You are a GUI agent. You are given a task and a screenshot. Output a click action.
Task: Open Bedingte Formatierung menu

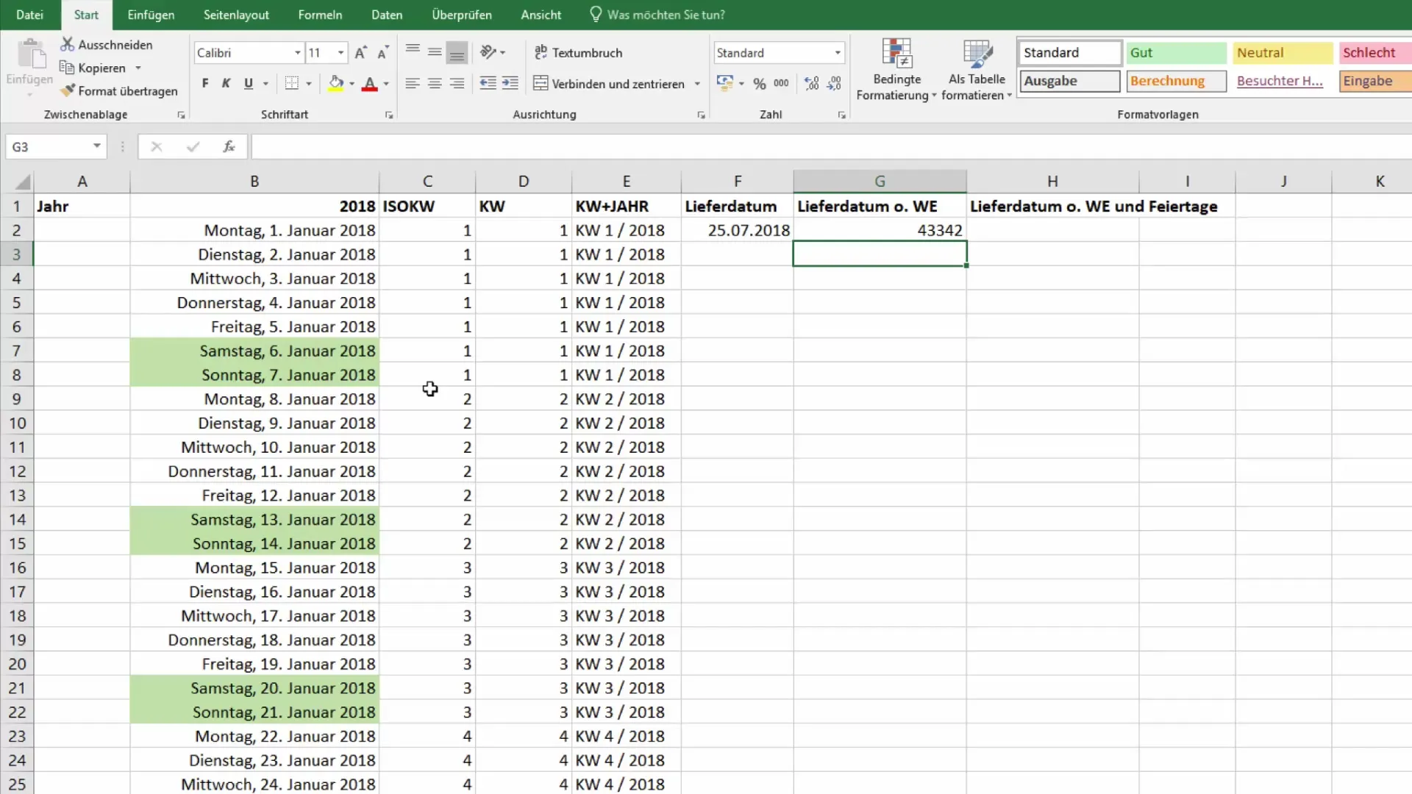click(x=896, y=70)
